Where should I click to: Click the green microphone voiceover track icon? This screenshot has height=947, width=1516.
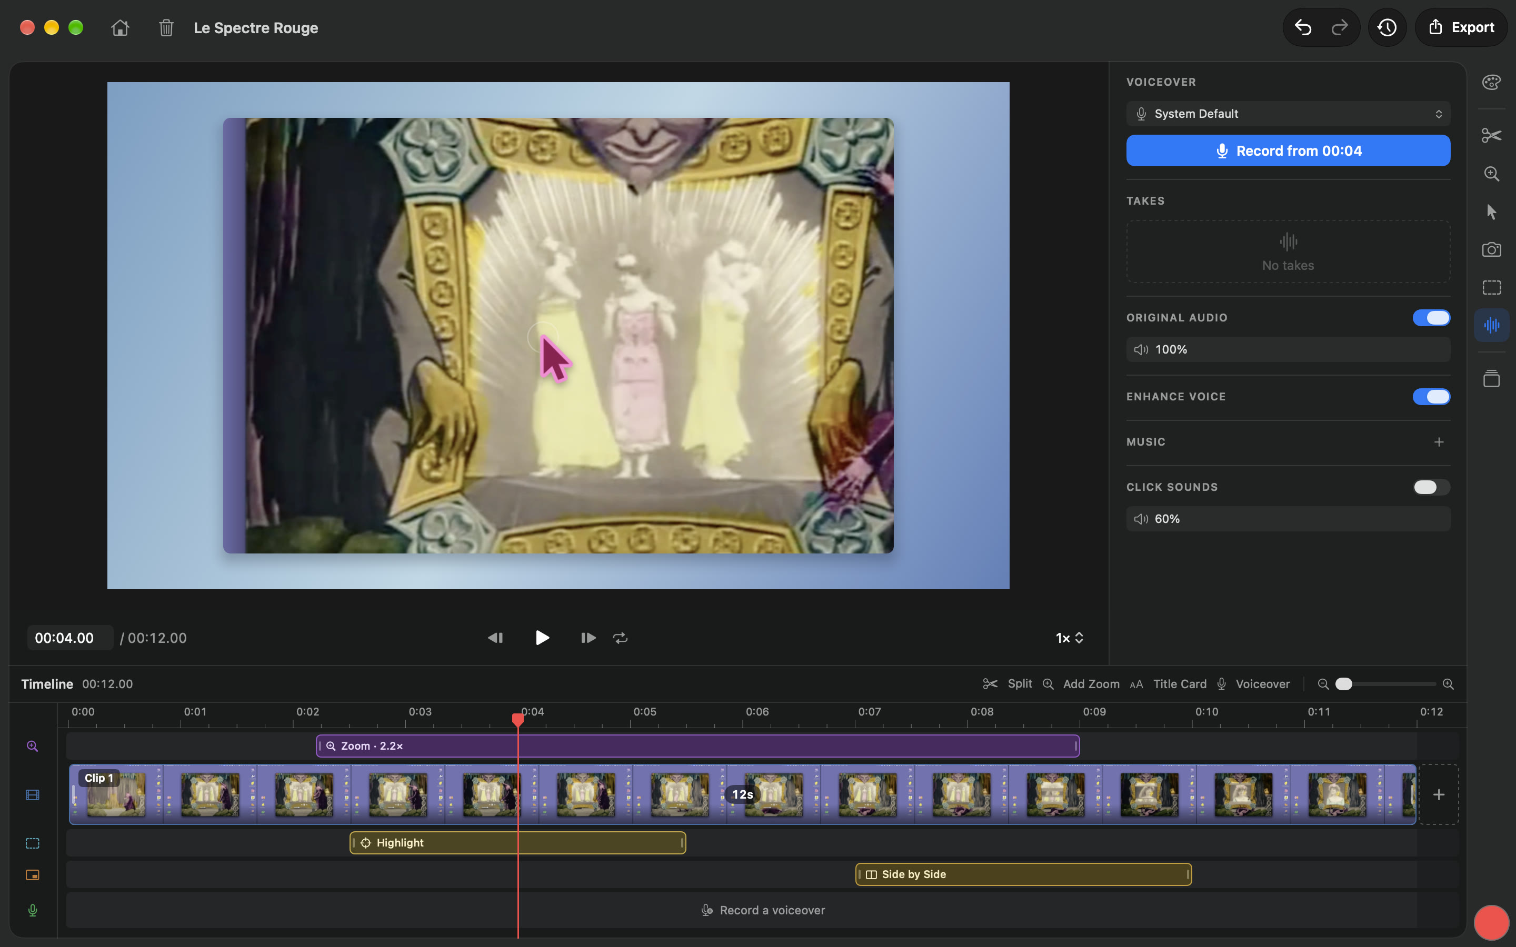coord(33,910)
